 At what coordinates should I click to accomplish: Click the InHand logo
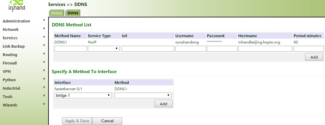point(17,5)
